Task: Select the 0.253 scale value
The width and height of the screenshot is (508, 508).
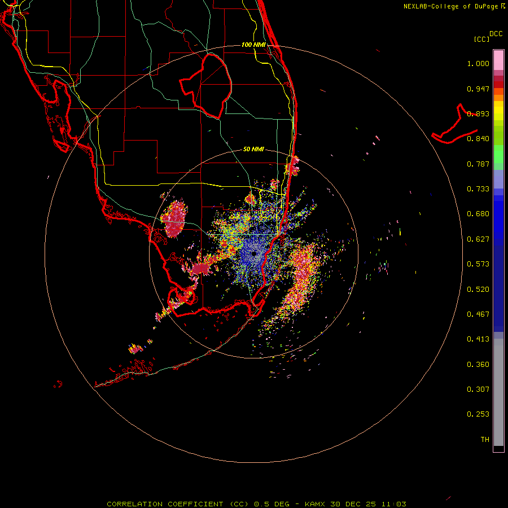Action: 478,414
